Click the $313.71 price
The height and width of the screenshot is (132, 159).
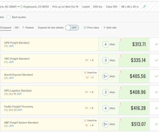pos(139,44)
